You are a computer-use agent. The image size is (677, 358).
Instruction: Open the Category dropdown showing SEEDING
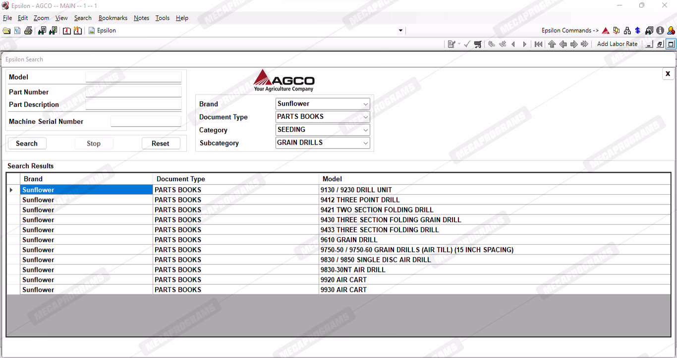(x=366, y=130)
